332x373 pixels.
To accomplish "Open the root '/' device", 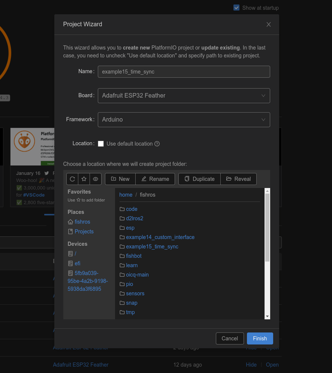I will 75,254.
